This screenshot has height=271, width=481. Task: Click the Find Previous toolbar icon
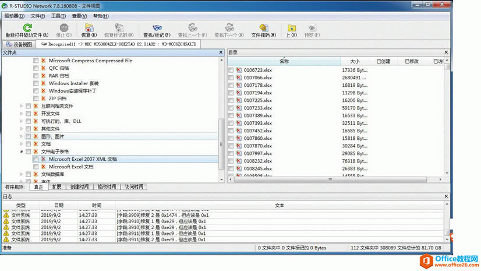193,28
